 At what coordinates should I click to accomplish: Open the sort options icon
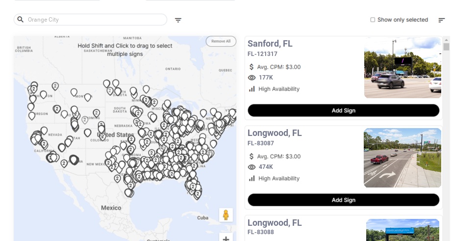(441, 20)
